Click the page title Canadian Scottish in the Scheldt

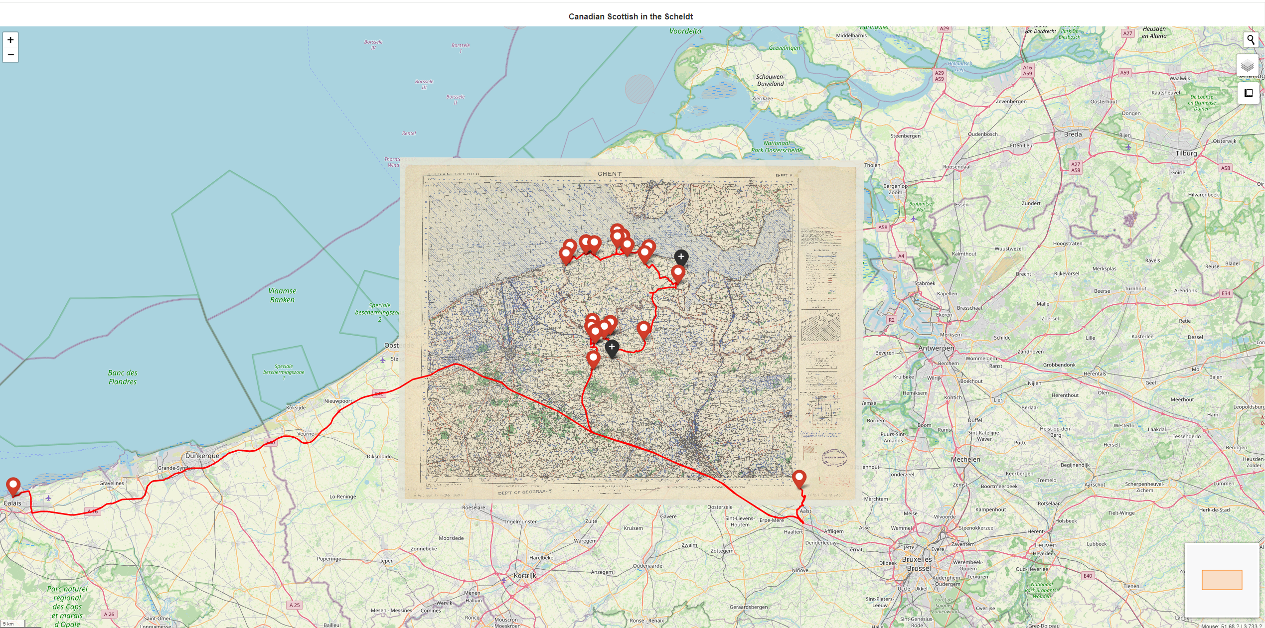(631, 16)
